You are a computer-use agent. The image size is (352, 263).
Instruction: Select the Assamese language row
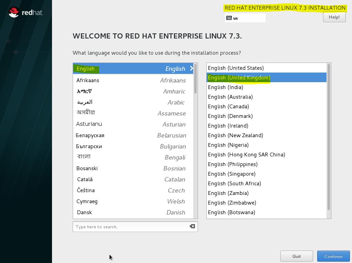[x=133, y=113]
